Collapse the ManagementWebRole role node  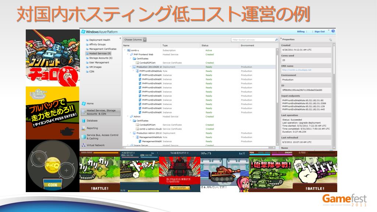coord(133,137)
